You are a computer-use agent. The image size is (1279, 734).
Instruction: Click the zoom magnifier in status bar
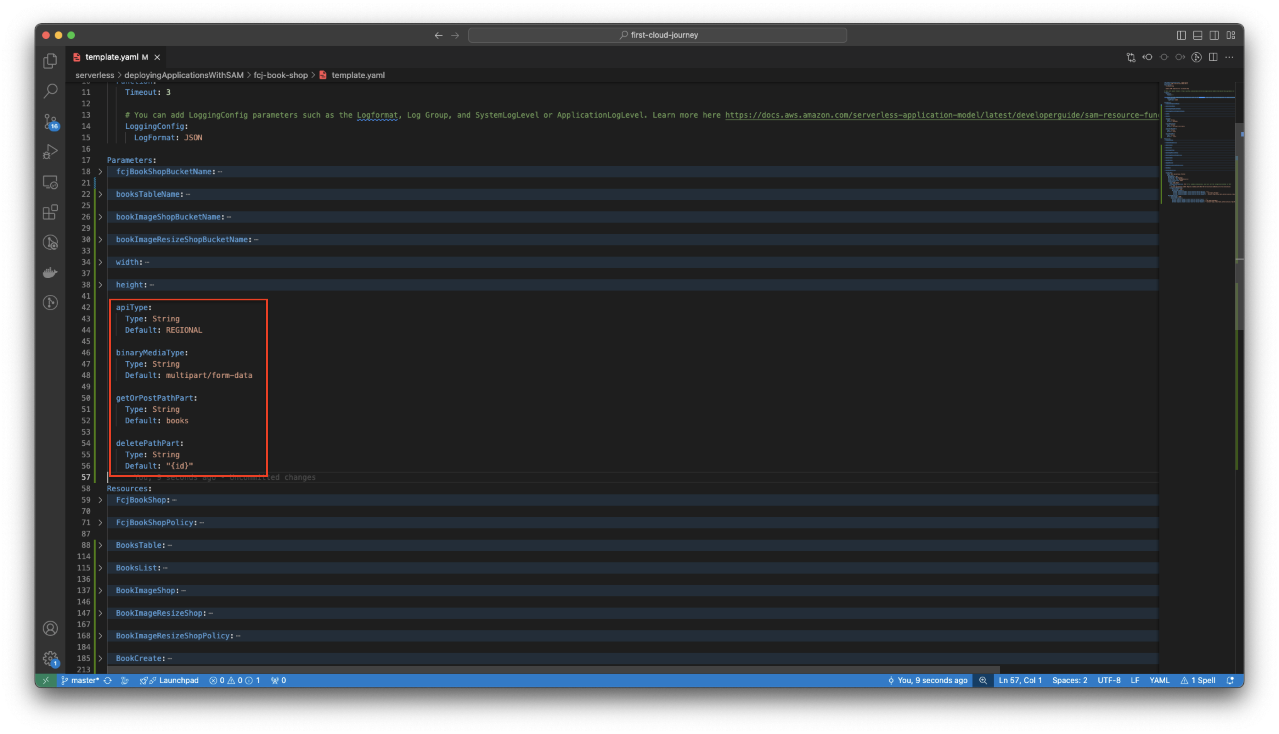click(x=983, y=681)
